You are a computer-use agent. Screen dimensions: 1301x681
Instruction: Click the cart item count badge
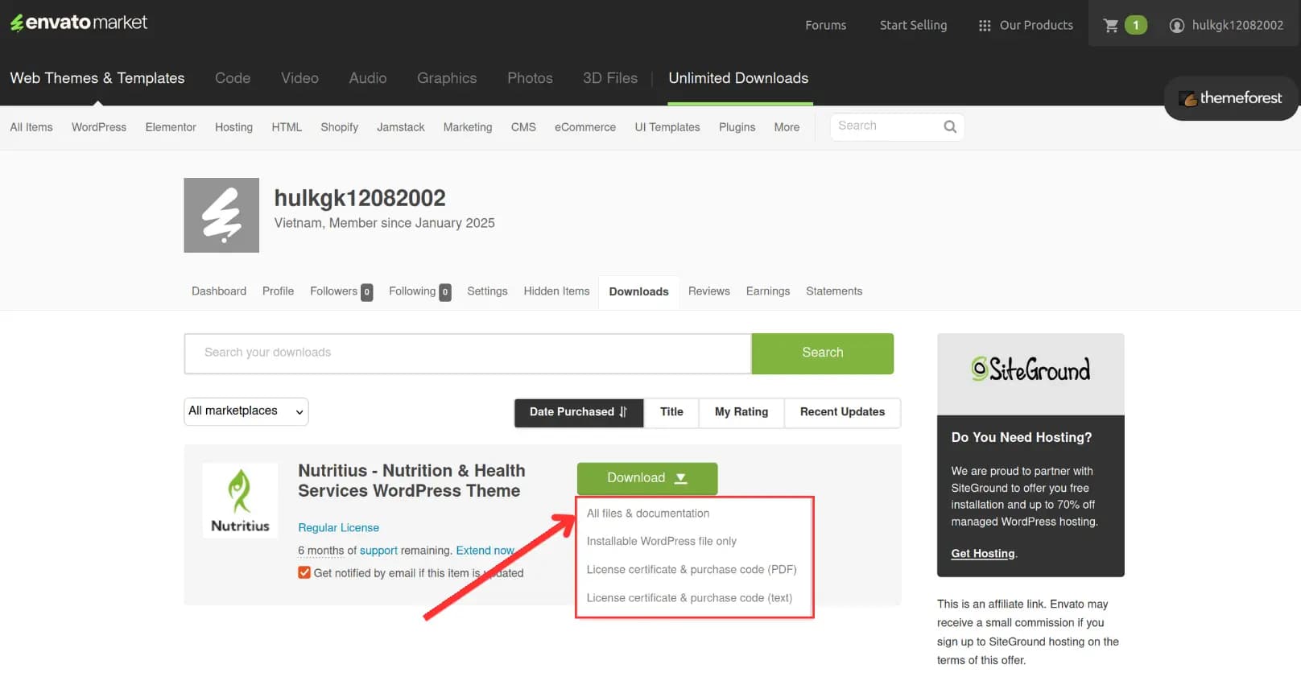pos(1136,25)
